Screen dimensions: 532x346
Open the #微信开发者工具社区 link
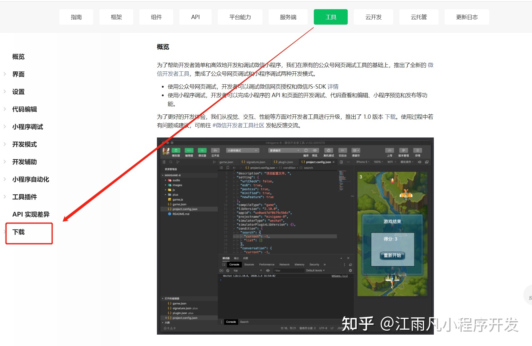tap(238, 125)
